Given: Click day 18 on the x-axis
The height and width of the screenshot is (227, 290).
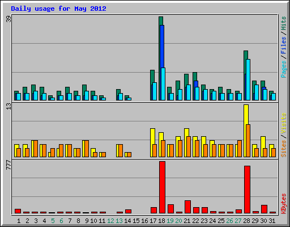Looking at the screenshot, I should 161,221.
